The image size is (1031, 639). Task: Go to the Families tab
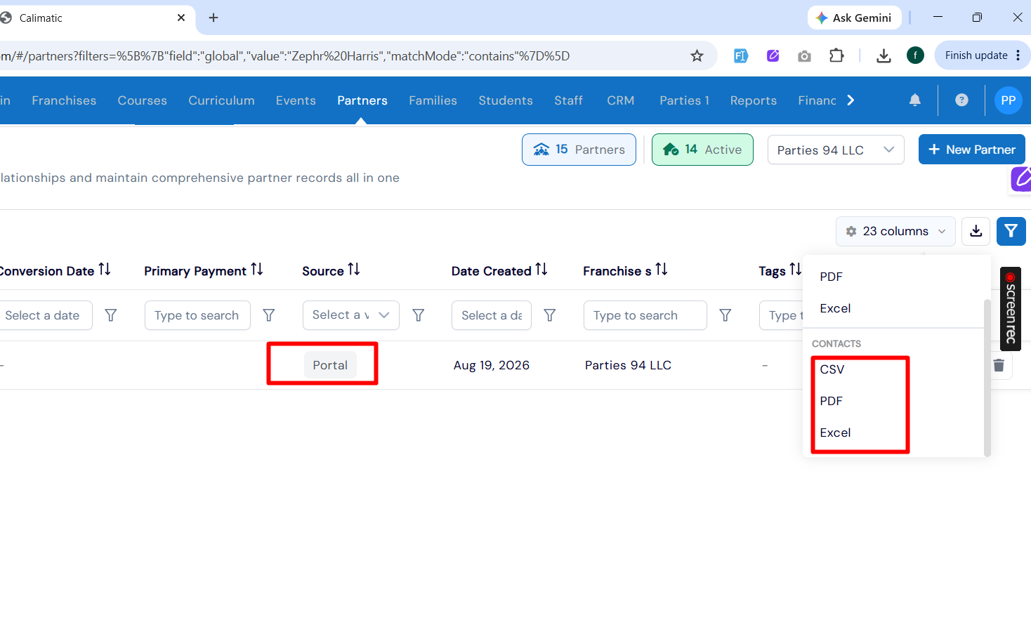click(x=433, y=100)
